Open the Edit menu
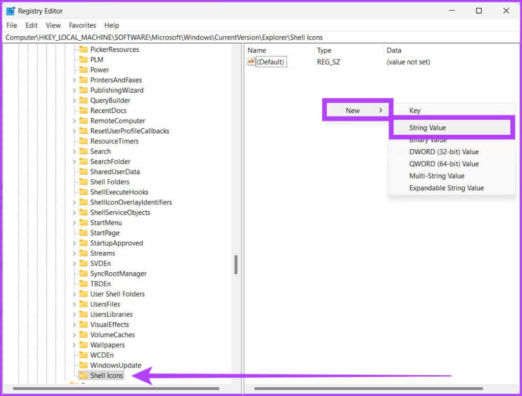The width and height of the screenshot is (522, 396). tap(32, 25)
